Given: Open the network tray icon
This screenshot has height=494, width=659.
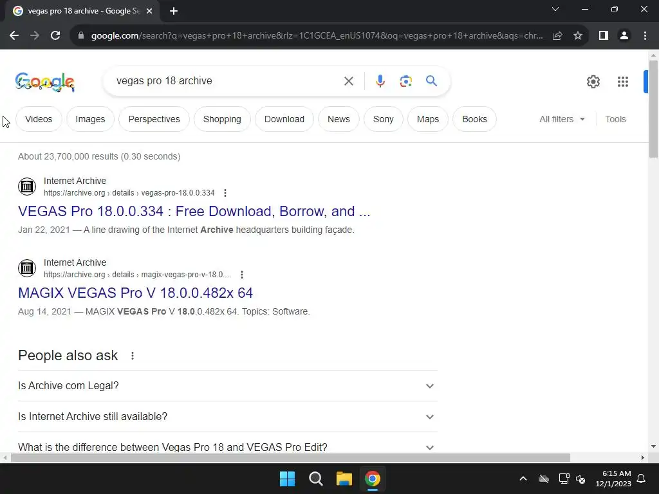Looking at the screenshot, I should tap(564, 479).
